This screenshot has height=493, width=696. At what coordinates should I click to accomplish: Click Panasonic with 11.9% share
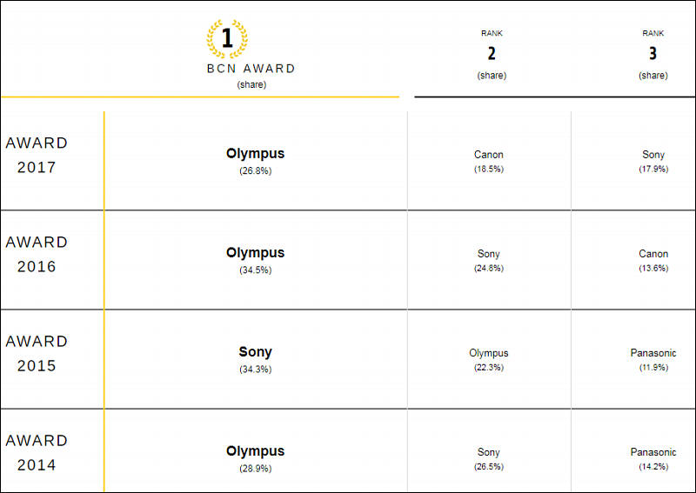(x=653, y=359)
